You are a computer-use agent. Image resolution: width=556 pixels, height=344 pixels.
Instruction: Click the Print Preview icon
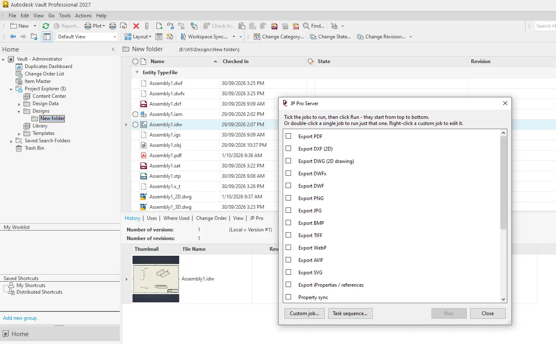point(123,26)
